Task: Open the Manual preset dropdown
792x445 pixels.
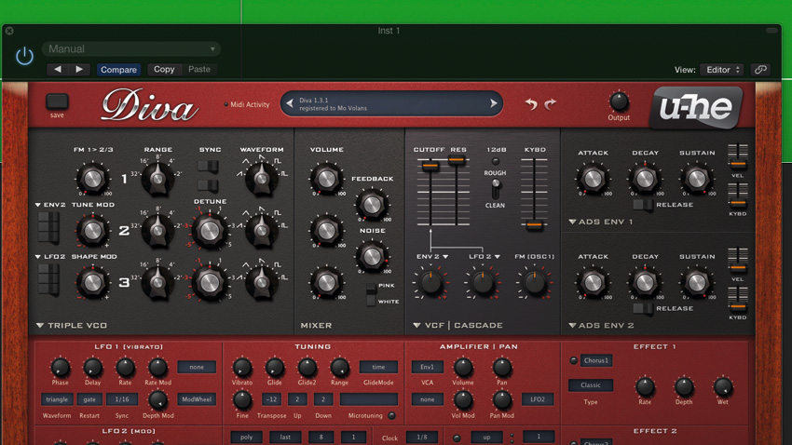Action: click(x=130, y=49)
